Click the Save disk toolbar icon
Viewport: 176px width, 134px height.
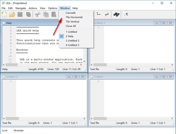point(20,14)
